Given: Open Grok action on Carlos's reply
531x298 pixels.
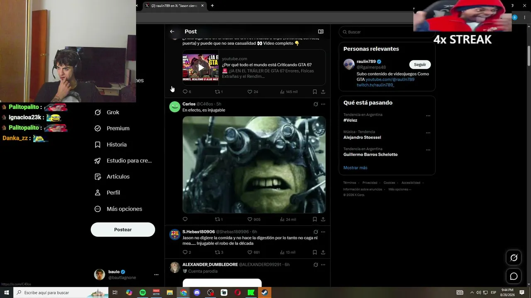Looking at the screenshot, I should [316, 104].
